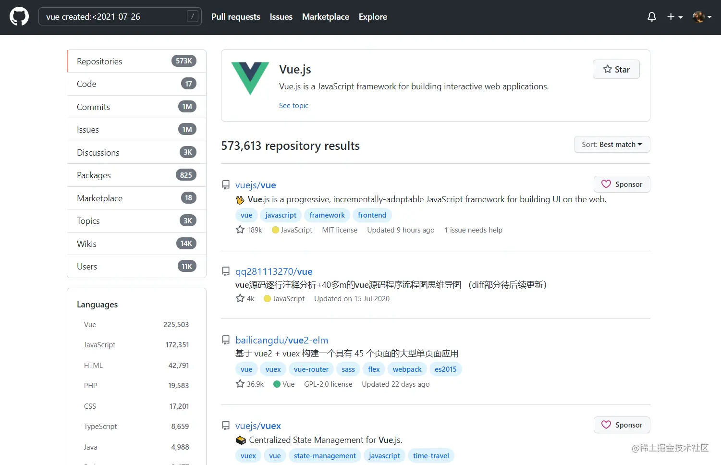Click the time-travel topic tag
The width and height of the screenshot is (721, 465).
pyautogui.click(x=431, y=456)
